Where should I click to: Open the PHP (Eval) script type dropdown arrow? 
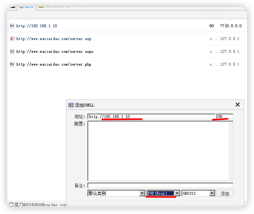[x=177, y=193]
